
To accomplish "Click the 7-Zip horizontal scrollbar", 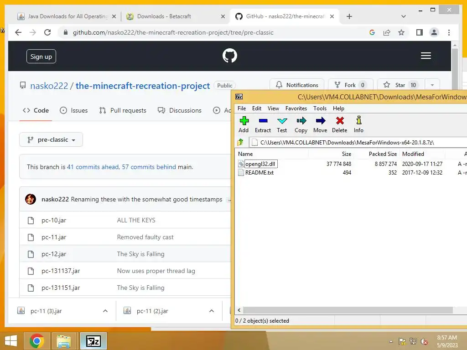I will [x=348, y=310].
